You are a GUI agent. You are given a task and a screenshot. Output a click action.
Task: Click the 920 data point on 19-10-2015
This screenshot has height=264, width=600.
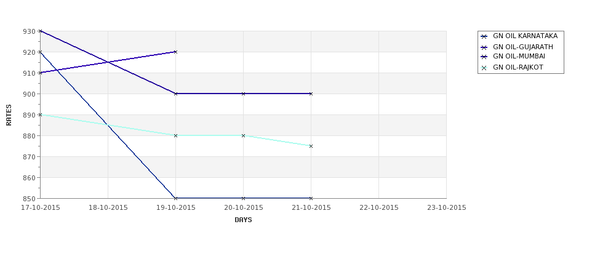point(175,52)
